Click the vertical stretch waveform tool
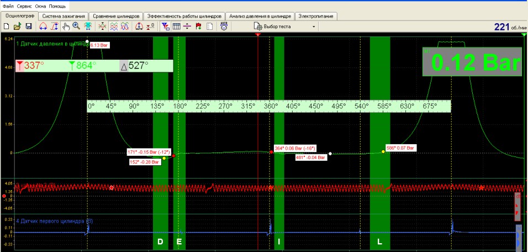528x252 pixels. 54,27
